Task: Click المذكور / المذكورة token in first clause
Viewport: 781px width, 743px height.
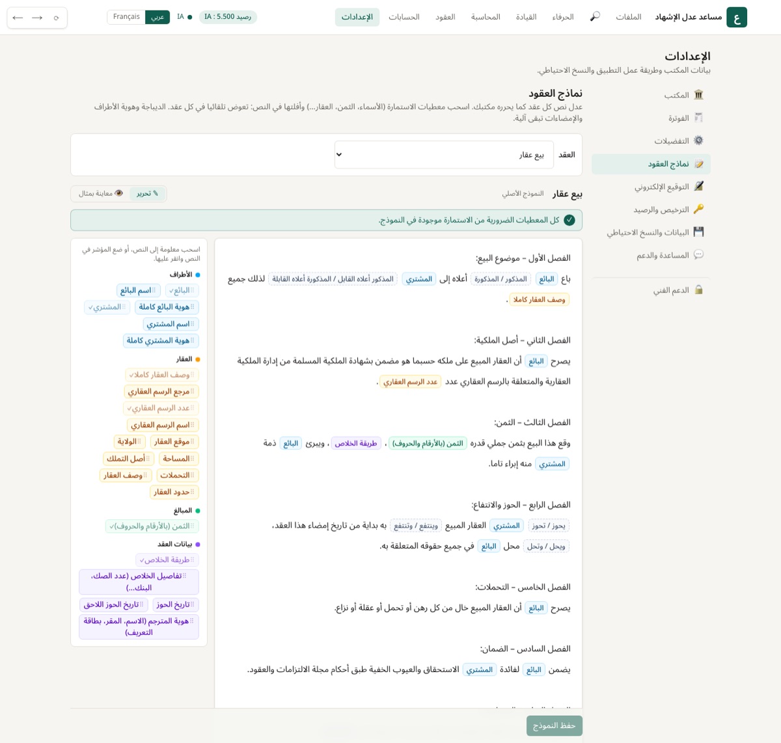Action: point(500,278)
